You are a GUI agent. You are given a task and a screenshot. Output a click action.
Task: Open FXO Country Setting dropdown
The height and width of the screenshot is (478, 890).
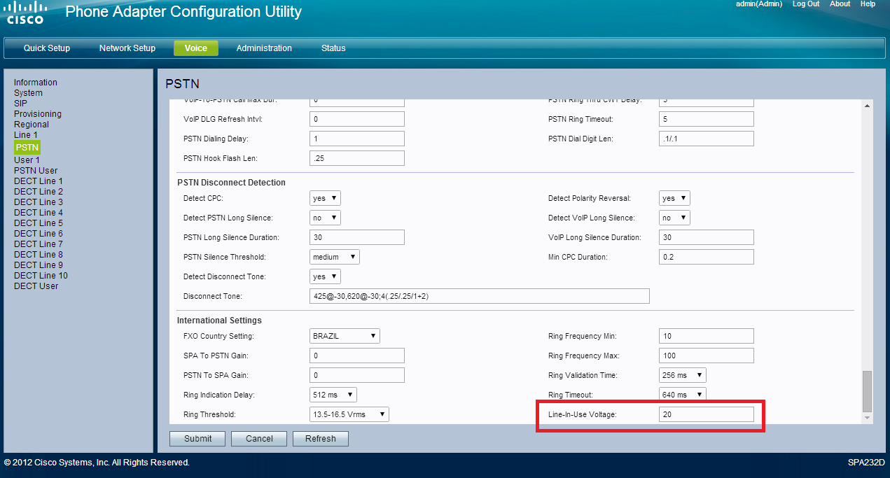[x=345, y=337]
